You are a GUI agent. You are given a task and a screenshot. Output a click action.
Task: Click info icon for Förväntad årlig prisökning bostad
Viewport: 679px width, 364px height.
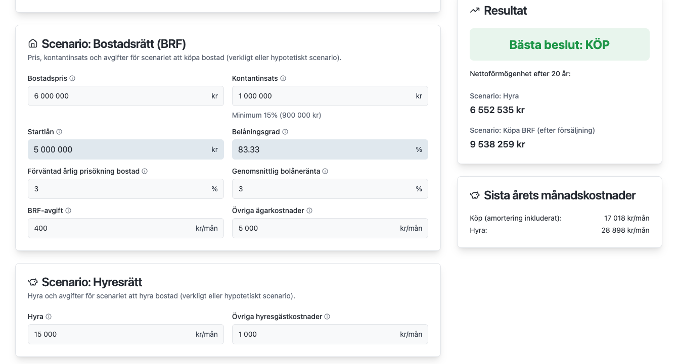(x=145, y=171)
